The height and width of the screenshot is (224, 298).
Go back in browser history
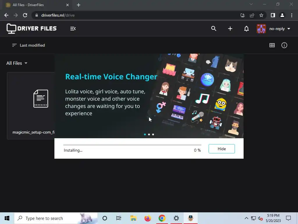6,15
